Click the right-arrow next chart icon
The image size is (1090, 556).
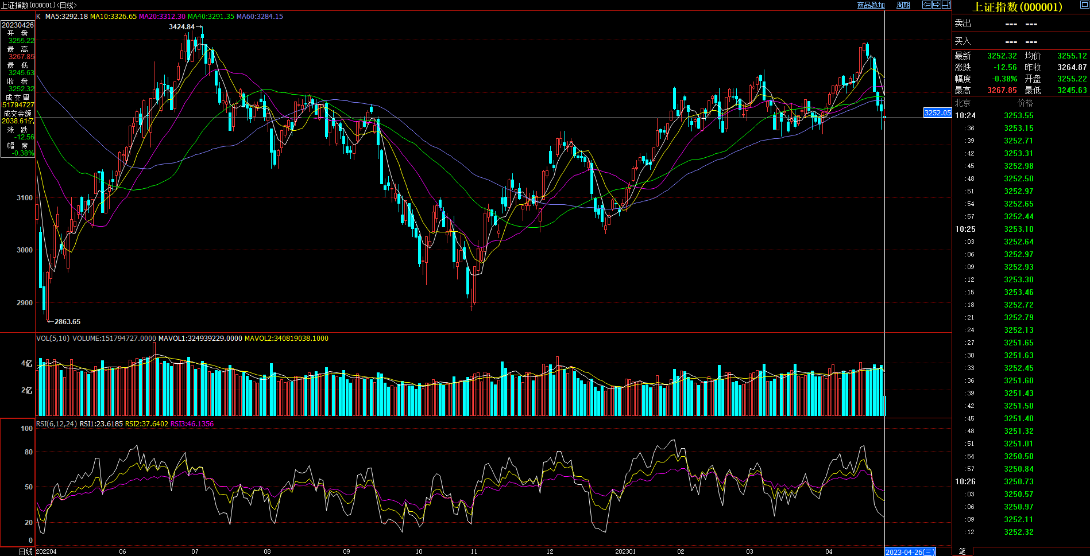point(937,5)
